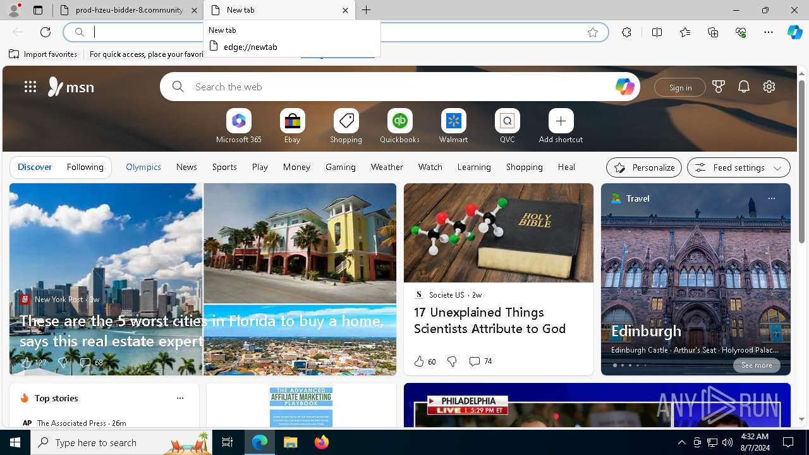Open Top stories more options
This screenshot has width=809, height=455.
click(180, 398)
